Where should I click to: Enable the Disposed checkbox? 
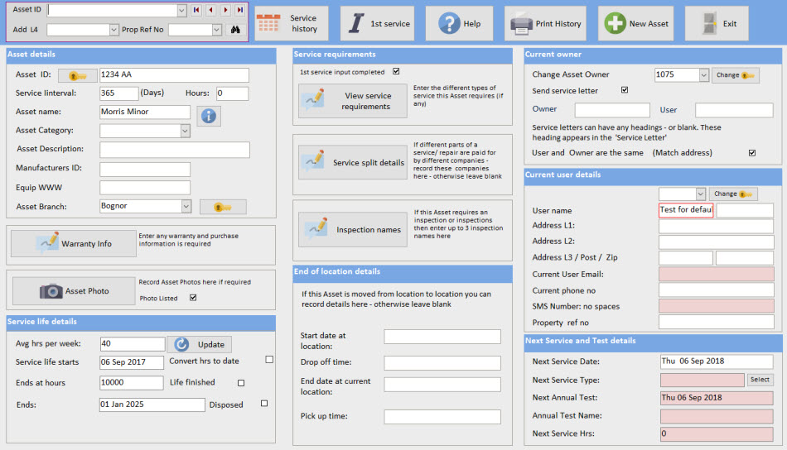point(264,404)
